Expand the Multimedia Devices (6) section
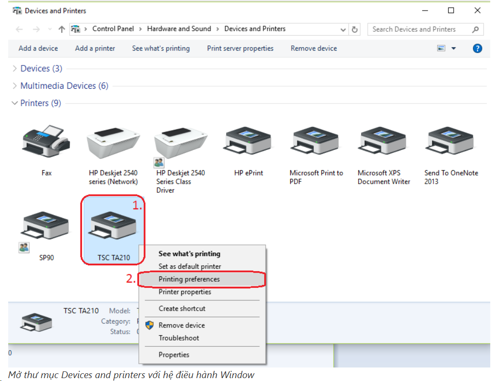The width and height of the screenshot is (497, 381). pyautogui.click(x=14, y=86)
